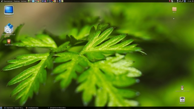The width and height of the screenshot is (194, 109).
Task: Click the blue square tray applet
Action: (185, 1)
